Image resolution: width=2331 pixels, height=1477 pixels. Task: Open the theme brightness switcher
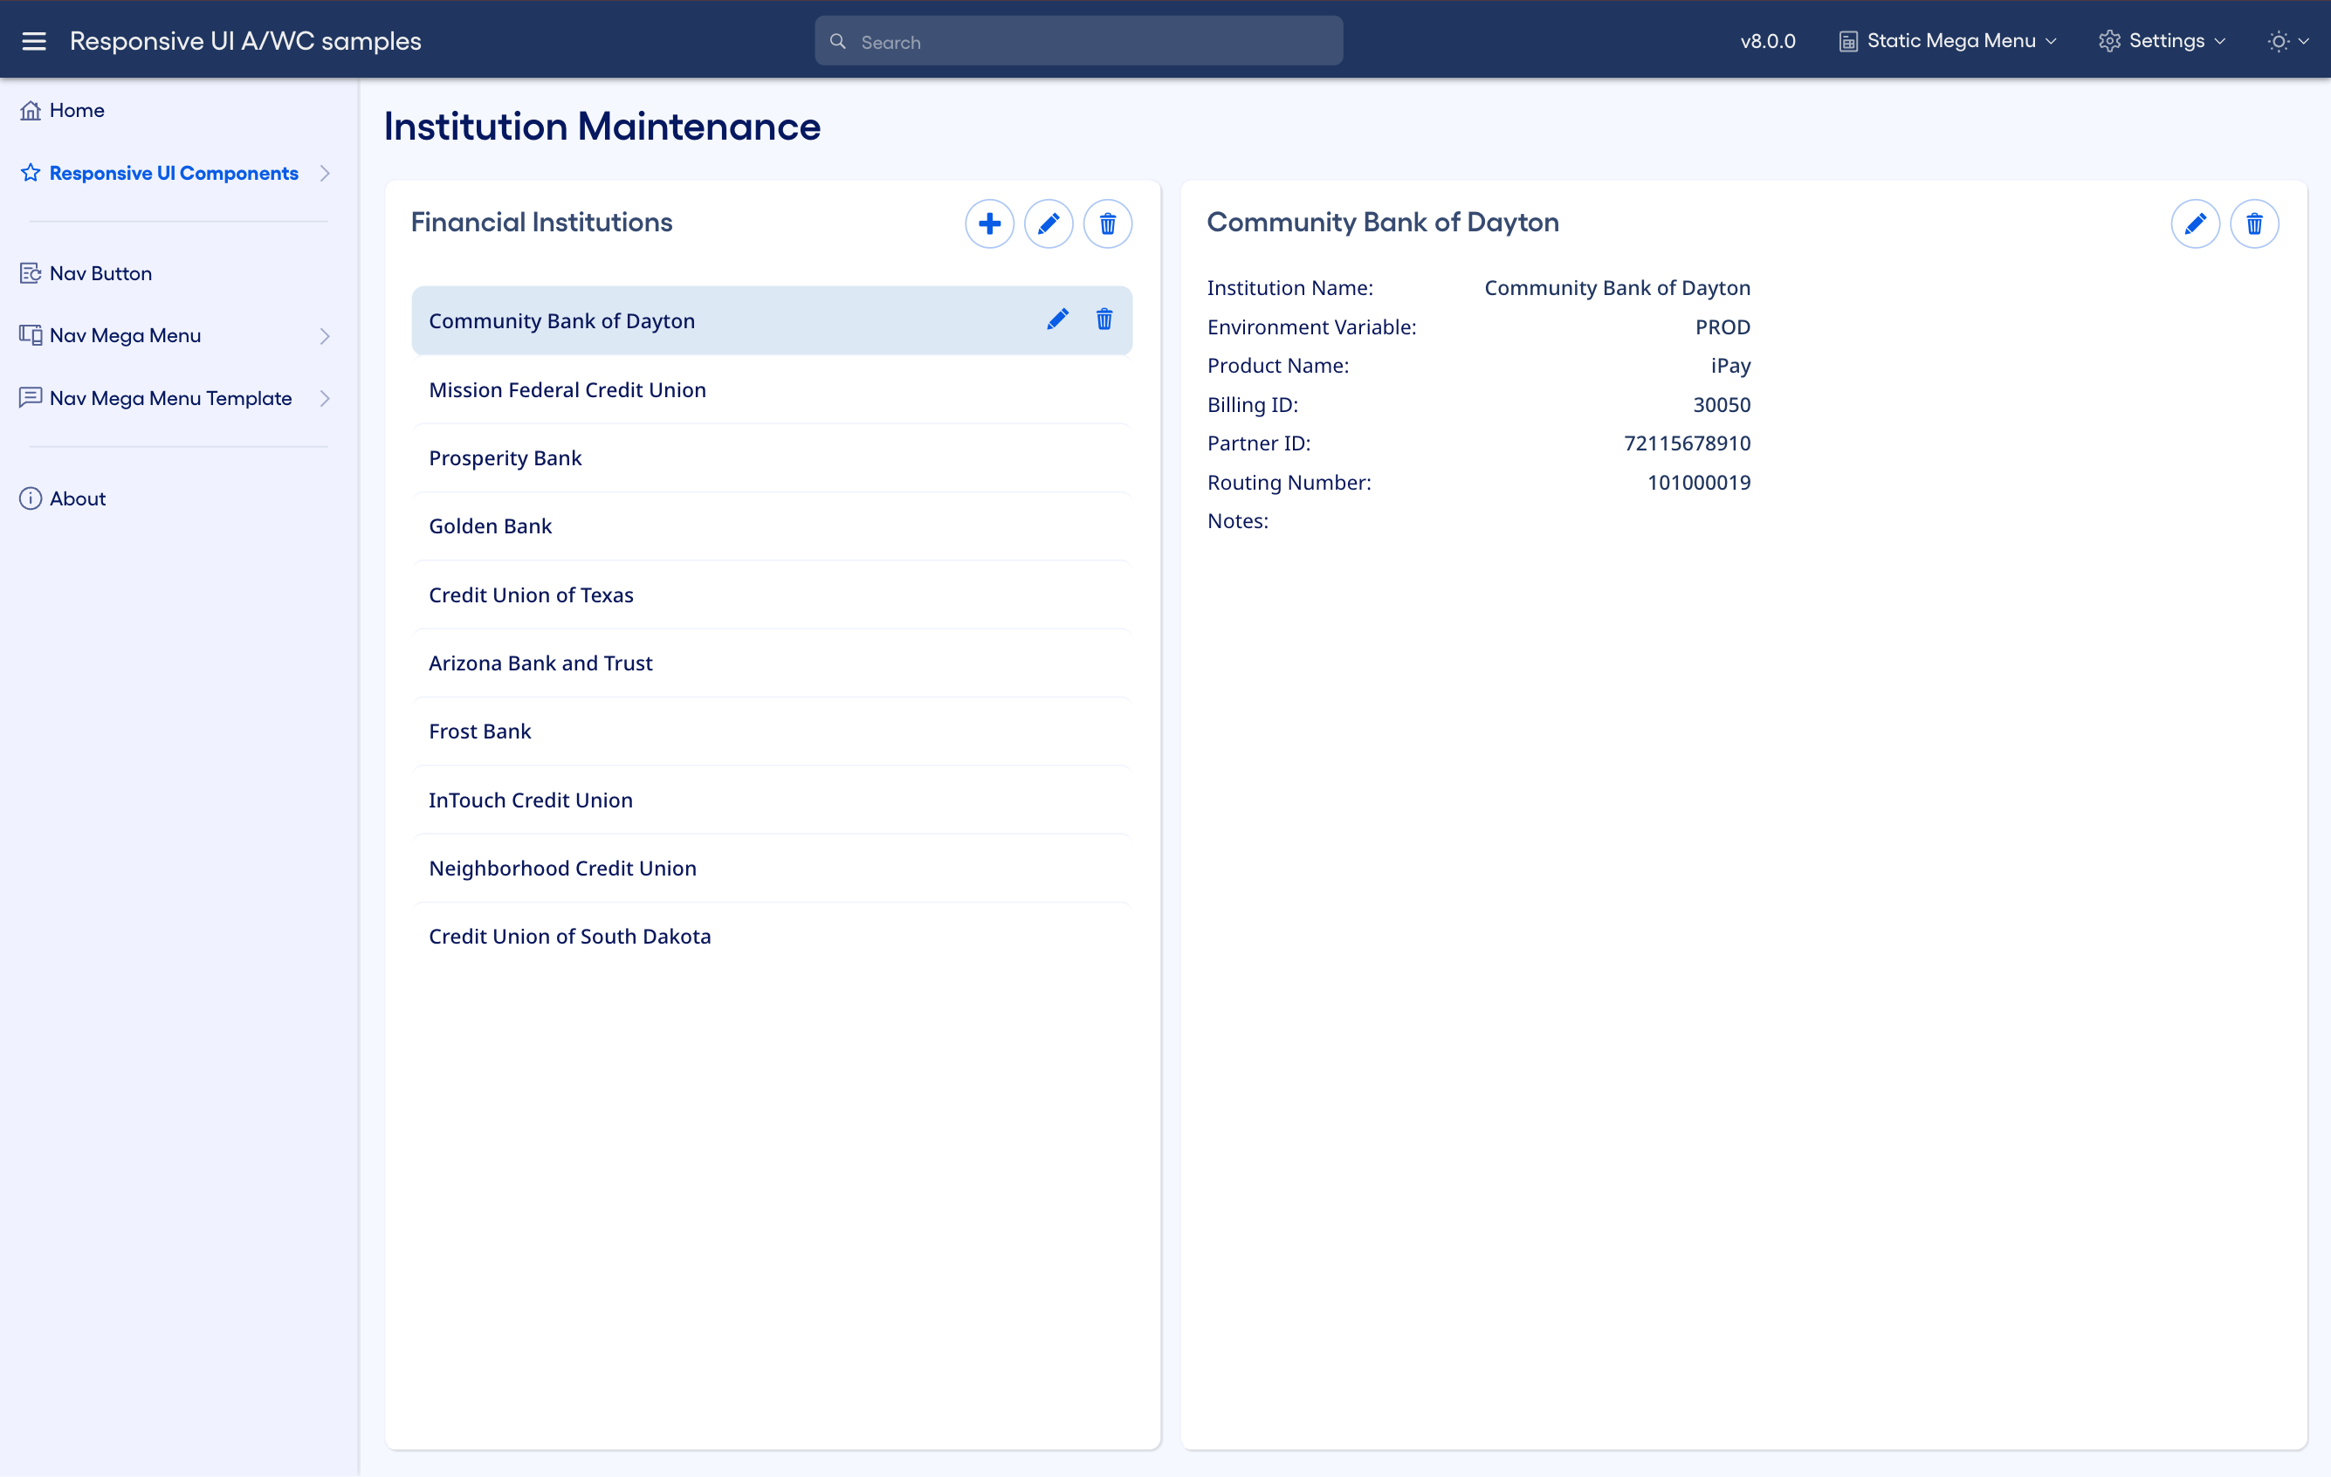2288,41
